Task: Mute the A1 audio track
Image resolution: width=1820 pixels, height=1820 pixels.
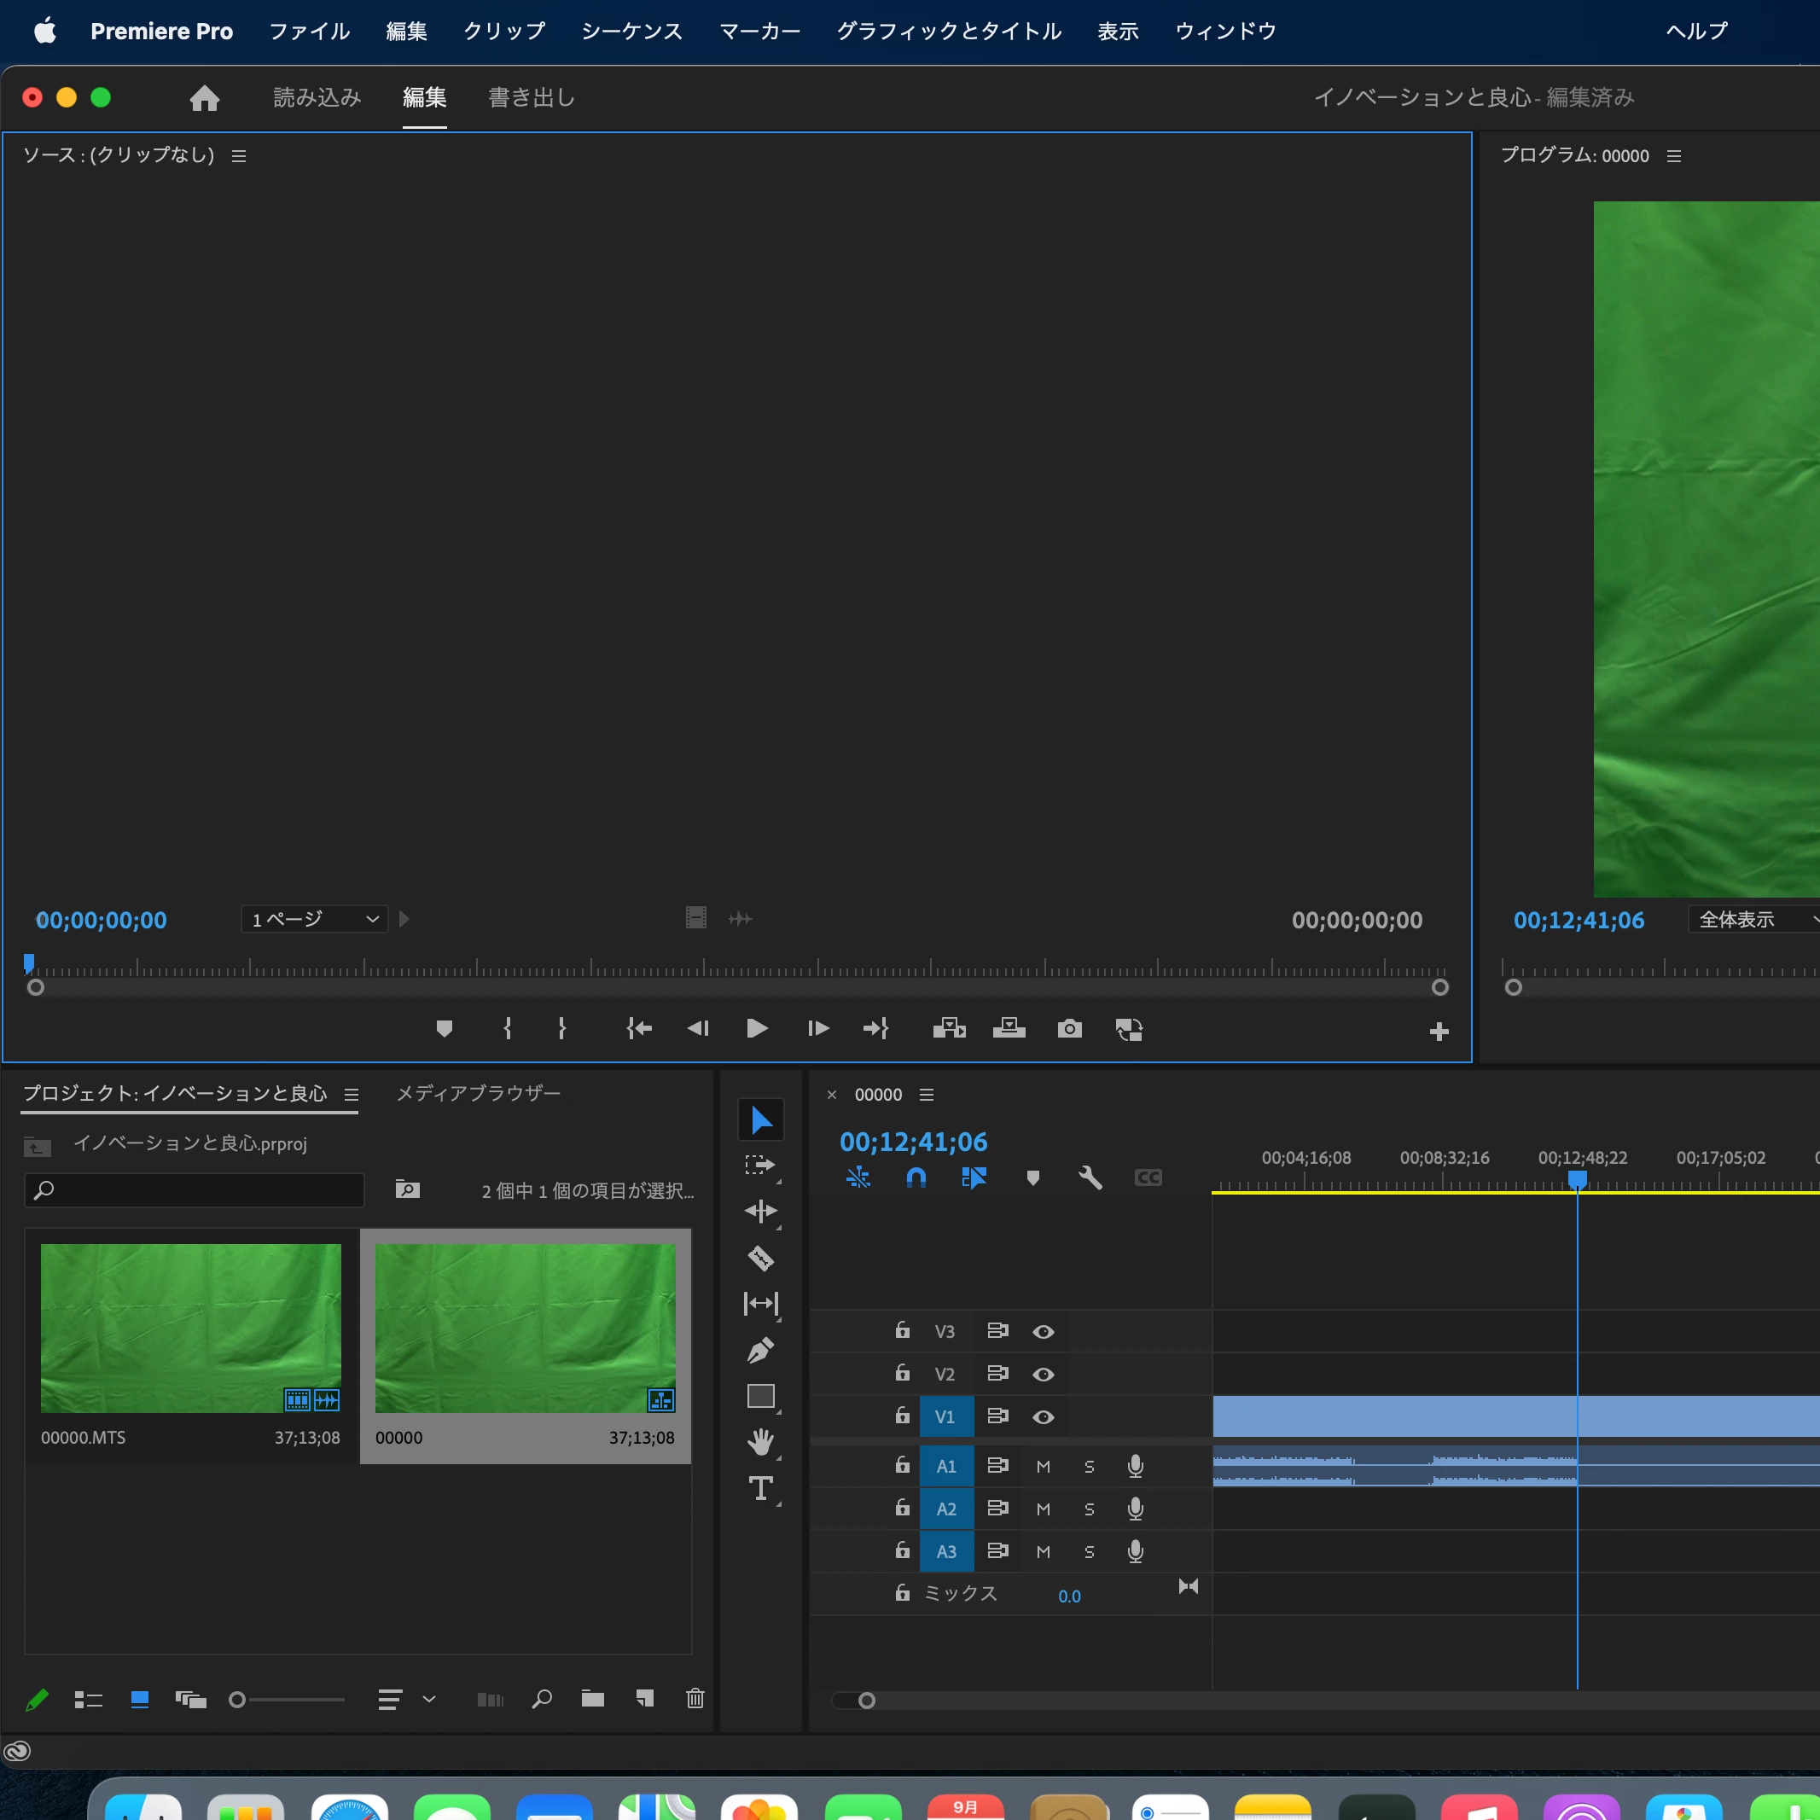Action: pyautogui.click(x=1043, y=1466)
